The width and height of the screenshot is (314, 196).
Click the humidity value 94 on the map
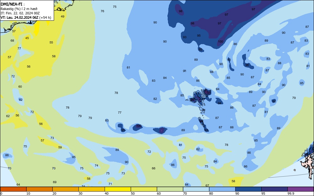pos(220,103)
